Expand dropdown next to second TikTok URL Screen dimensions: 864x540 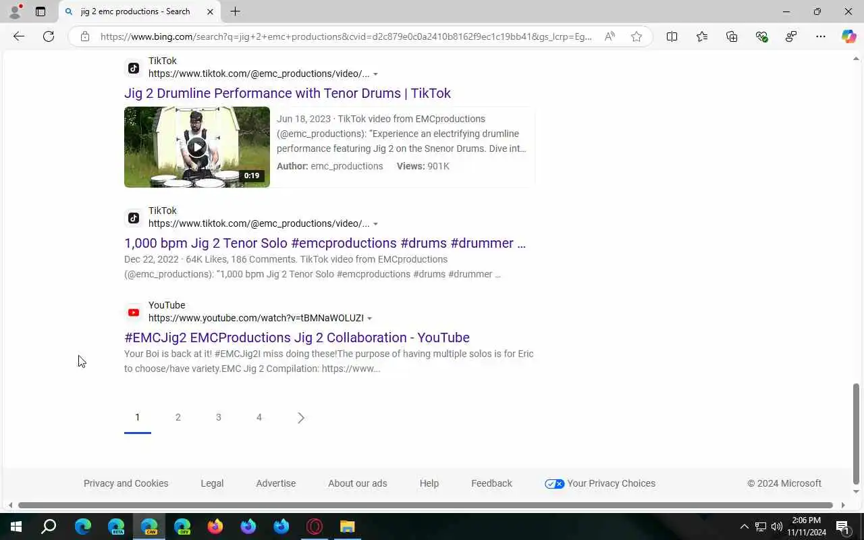pyautogui.click(x=376, y=224)
